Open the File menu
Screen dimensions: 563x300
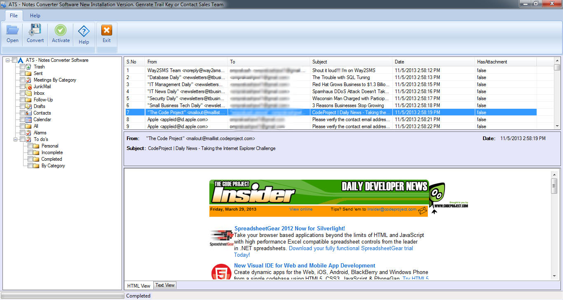pos(13,16)
